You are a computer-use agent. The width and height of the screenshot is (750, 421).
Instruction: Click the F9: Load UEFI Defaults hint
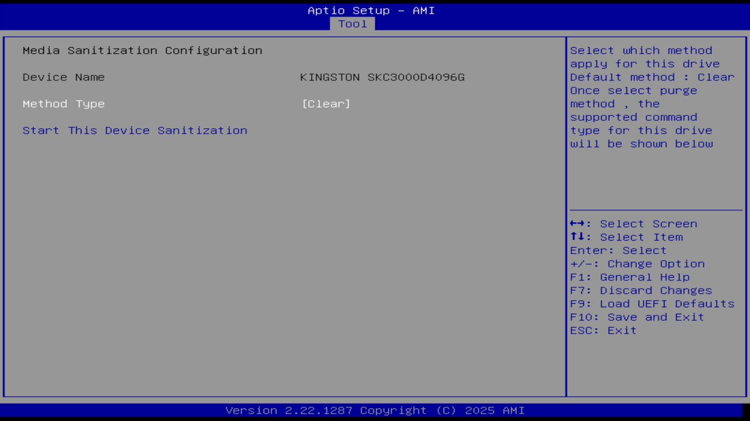click(652, 304)
